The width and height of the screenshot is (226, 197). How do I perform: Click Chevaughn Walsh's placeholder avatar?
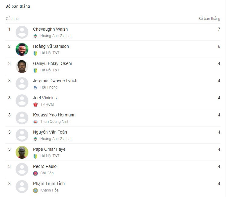(22, 32)
